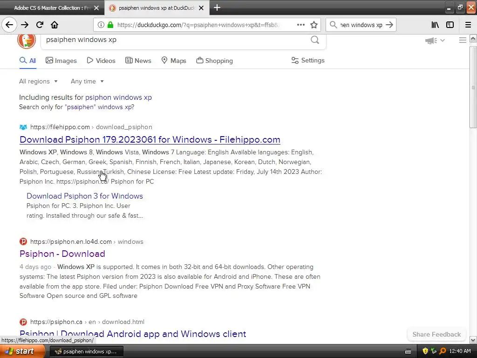Open Download Psiphon 3 for Windows sublink
The height and width of the screenshot is (358, 477).
[85, 196]
